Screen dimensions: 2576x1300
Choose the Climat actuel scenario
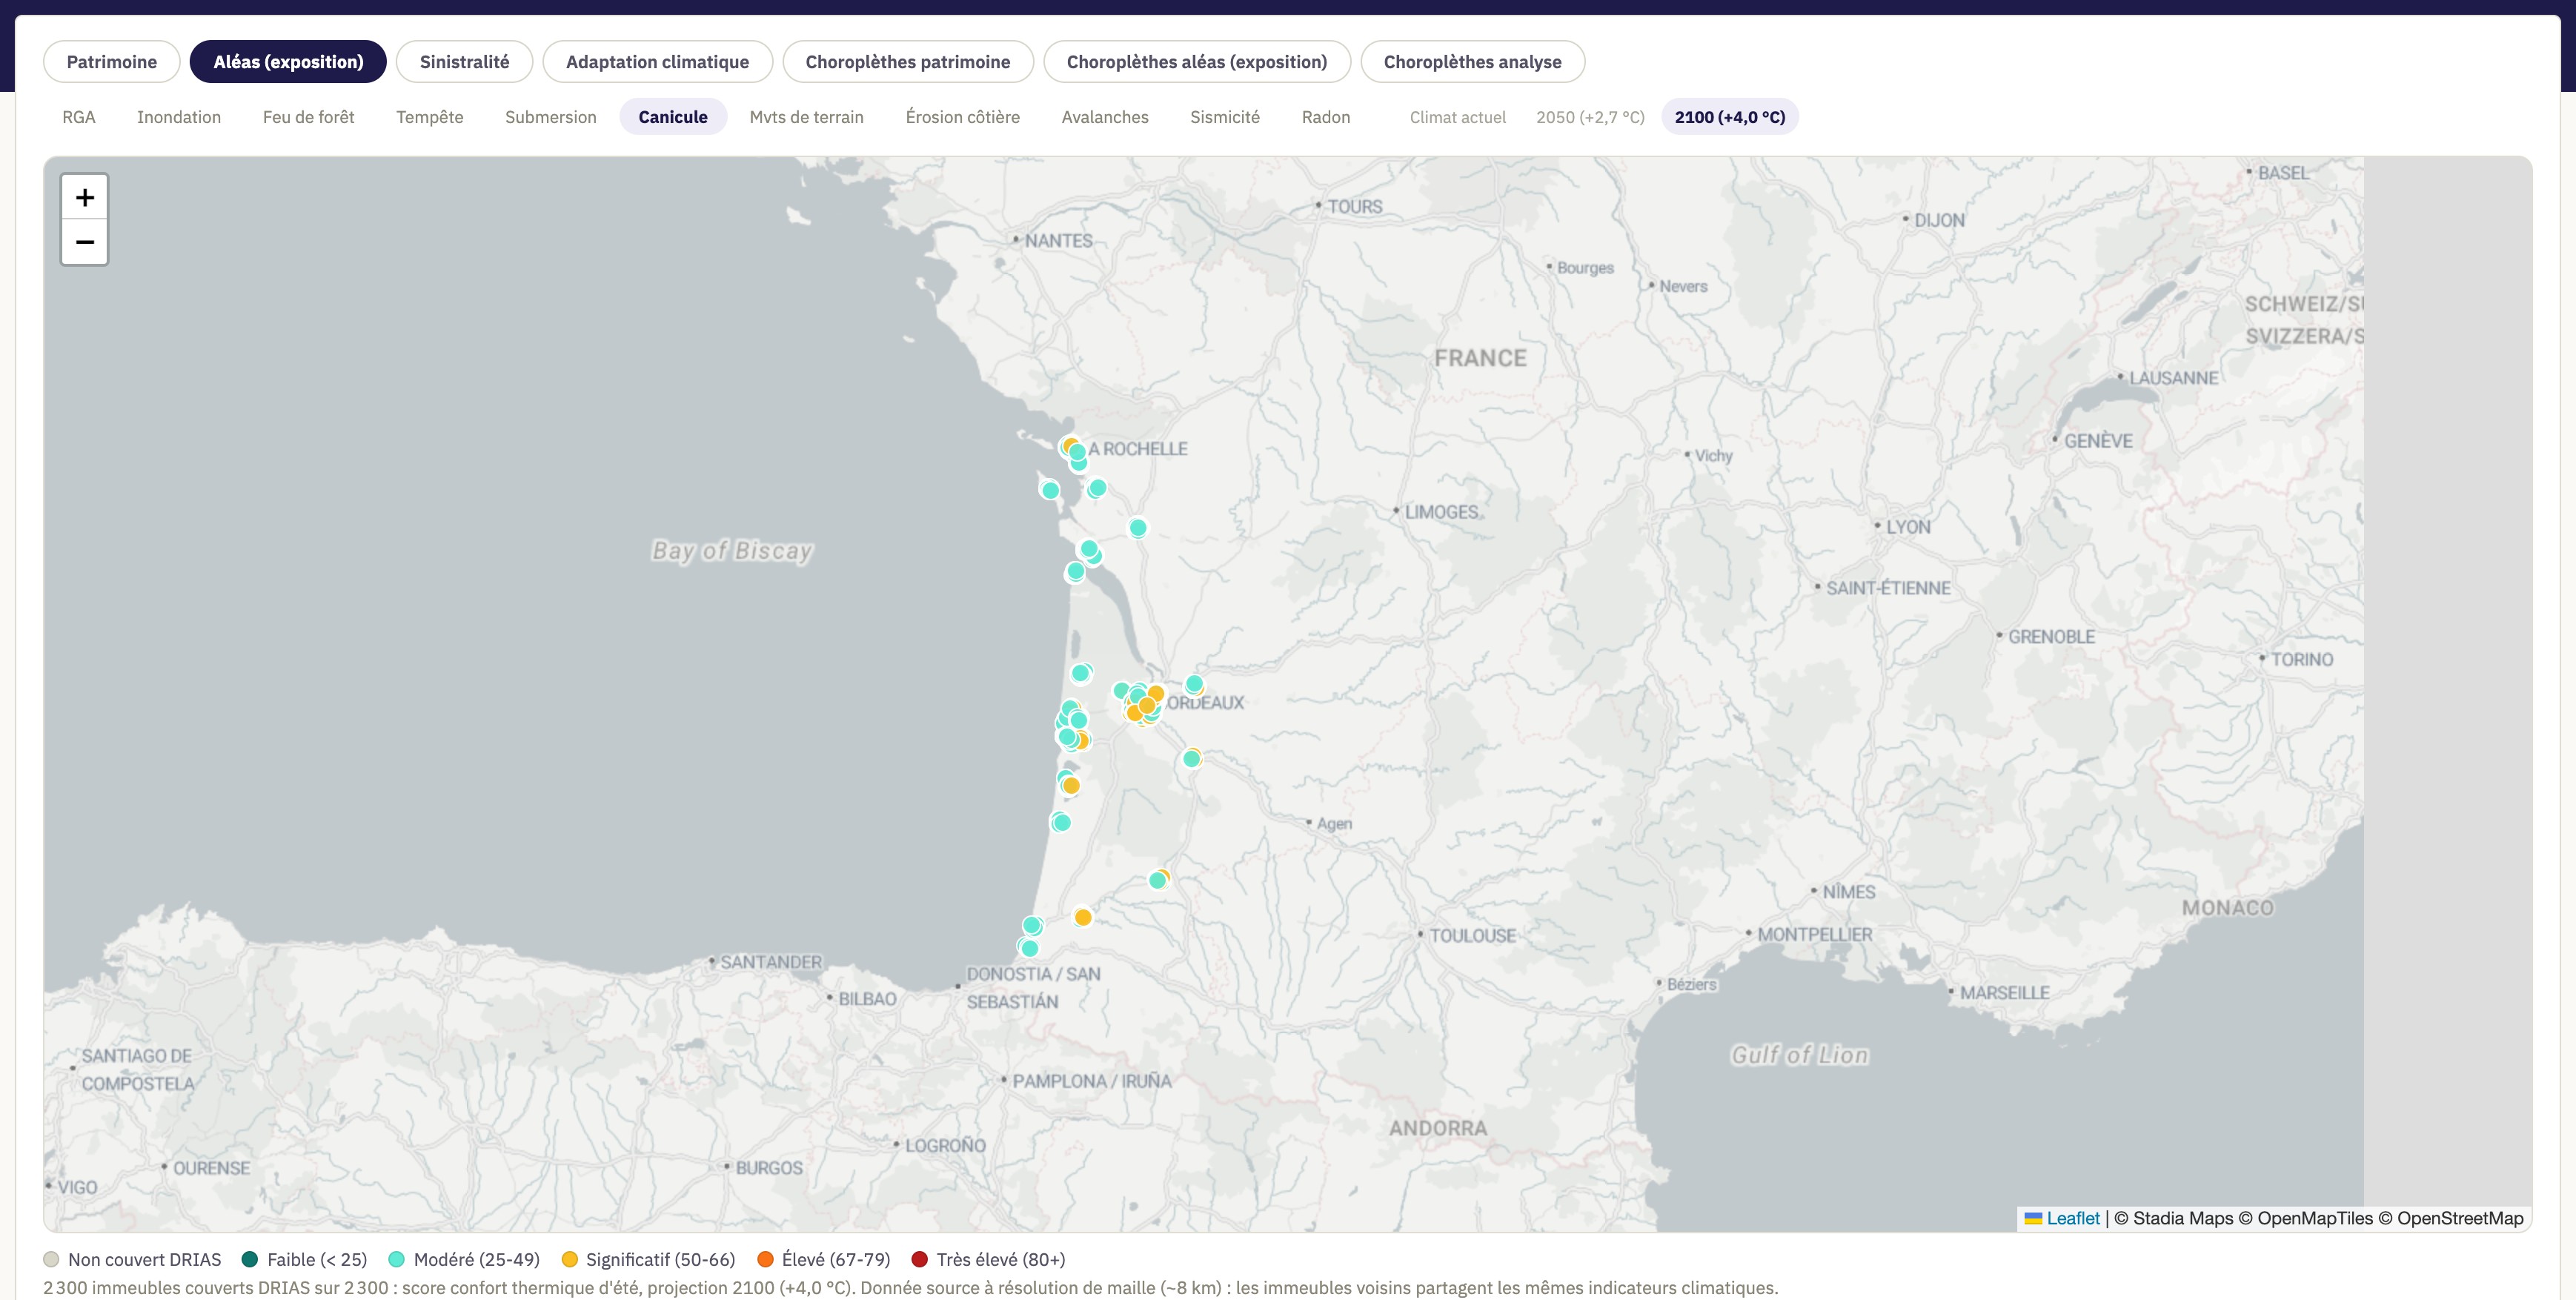pos(1457,117)
